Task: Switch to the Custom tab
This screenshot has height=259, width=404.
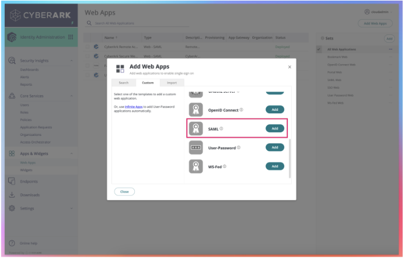Action: coord(148,83)
